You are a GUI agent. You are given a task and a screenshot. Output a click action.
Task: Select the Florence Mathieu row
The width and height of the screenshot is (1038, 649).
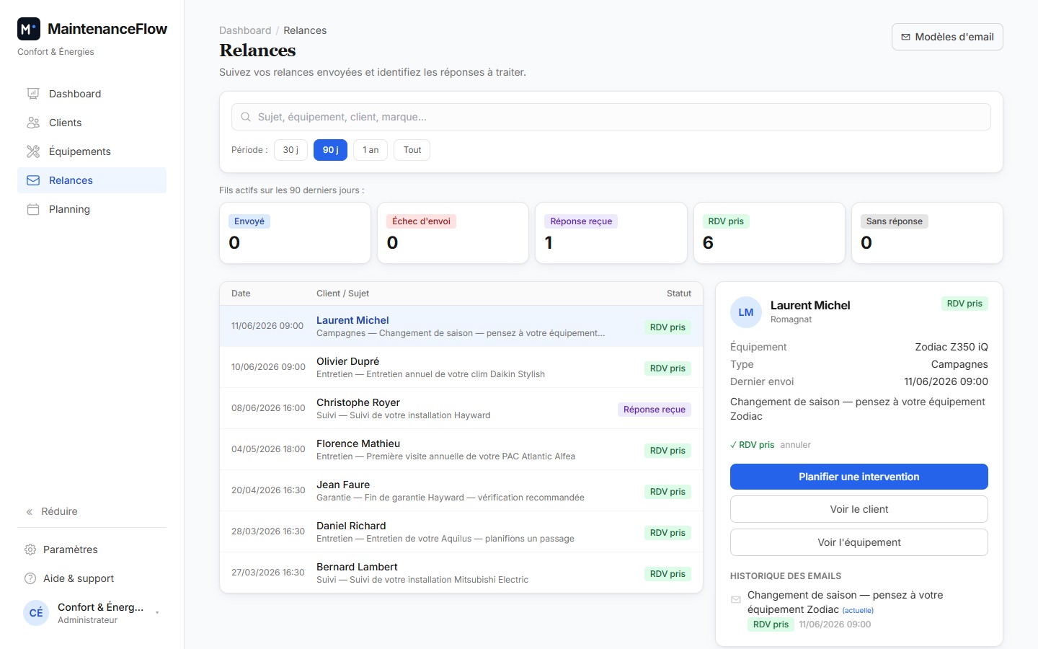point(461,449)
